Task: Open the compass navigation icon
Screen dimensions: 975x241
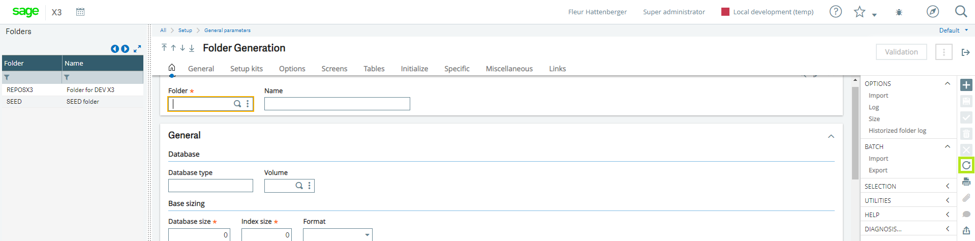Action: 933,11
